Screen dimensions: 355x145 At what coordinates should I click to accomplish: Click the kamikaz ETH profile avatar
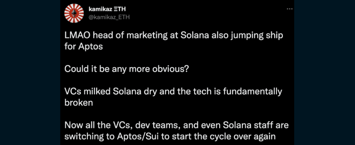pos(74,13)
